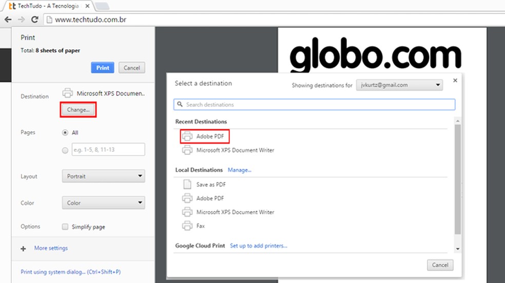The image size is (505, 283).
Task: Click the magnifier icon in the search destinations box
Action: coord(180,105)
